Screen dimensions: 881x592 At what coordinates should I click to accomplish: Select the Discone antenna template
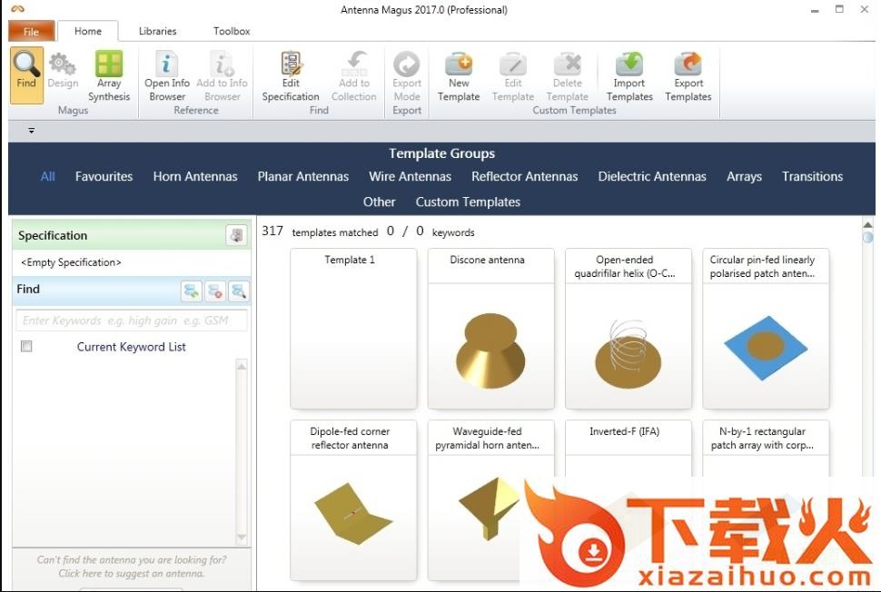(x=490, y=329)
